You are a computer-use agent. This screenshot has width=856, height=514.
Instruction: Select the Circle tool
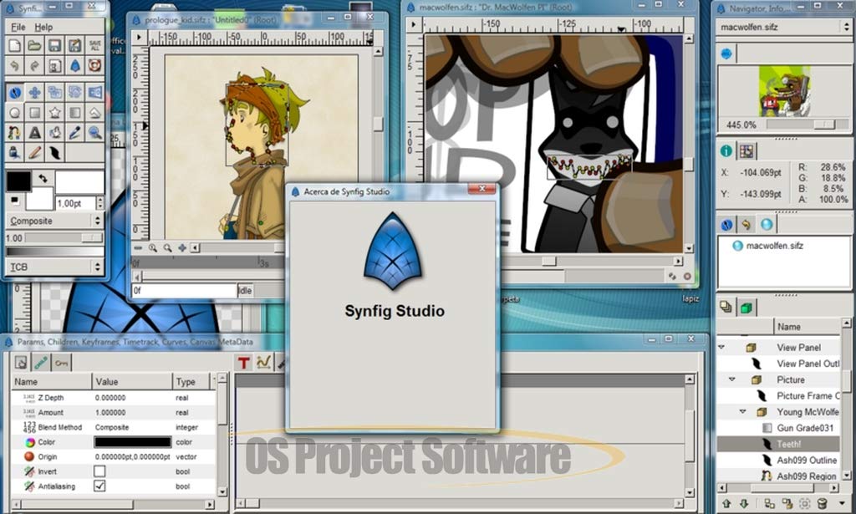click(x=14, y=112)
